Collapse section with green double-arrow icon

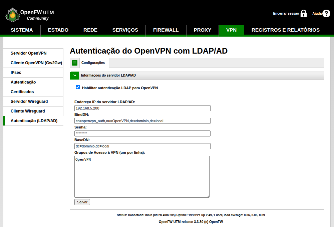[74, 76]
